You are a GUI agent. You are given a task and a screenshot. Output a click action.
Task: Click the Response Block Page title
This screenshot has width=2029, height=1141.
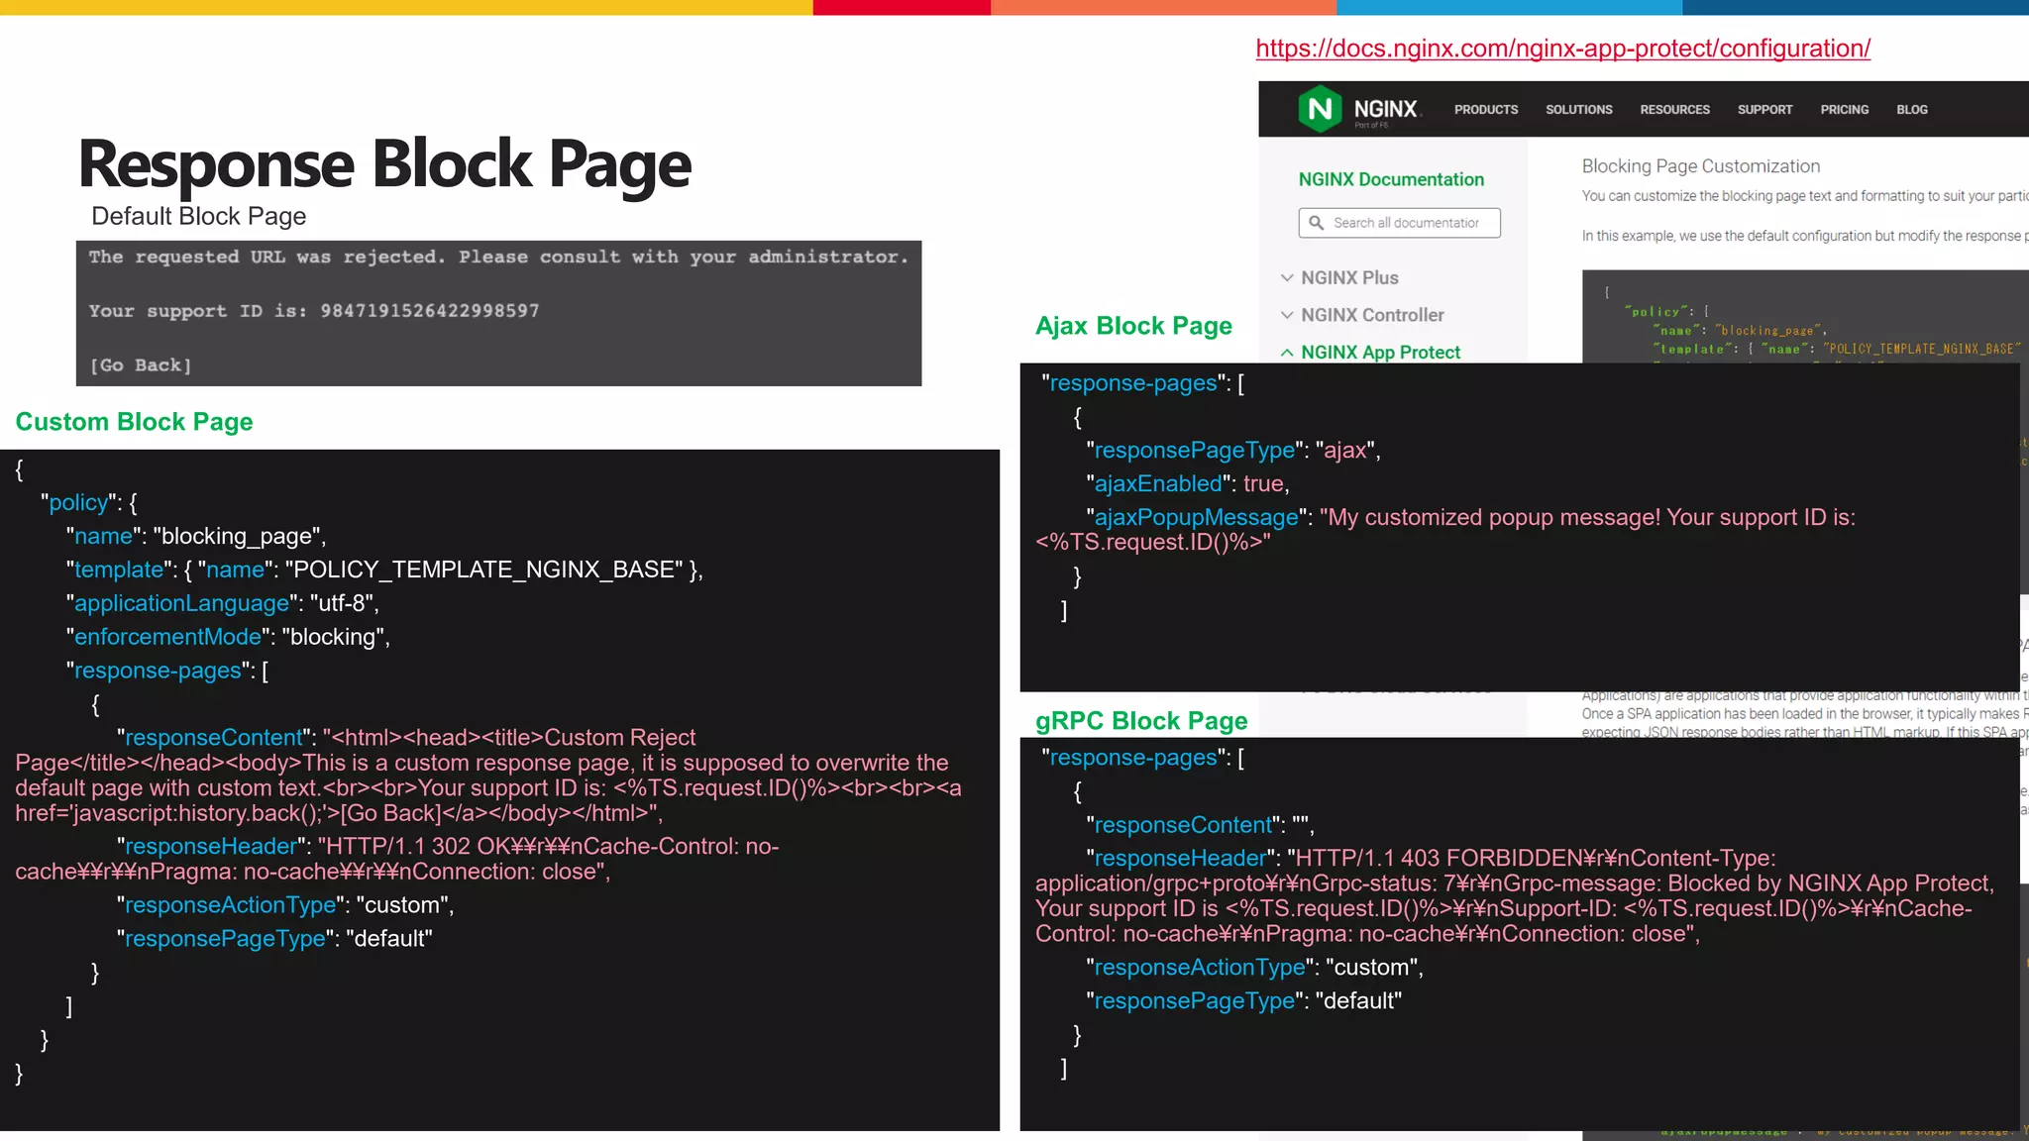384,164
